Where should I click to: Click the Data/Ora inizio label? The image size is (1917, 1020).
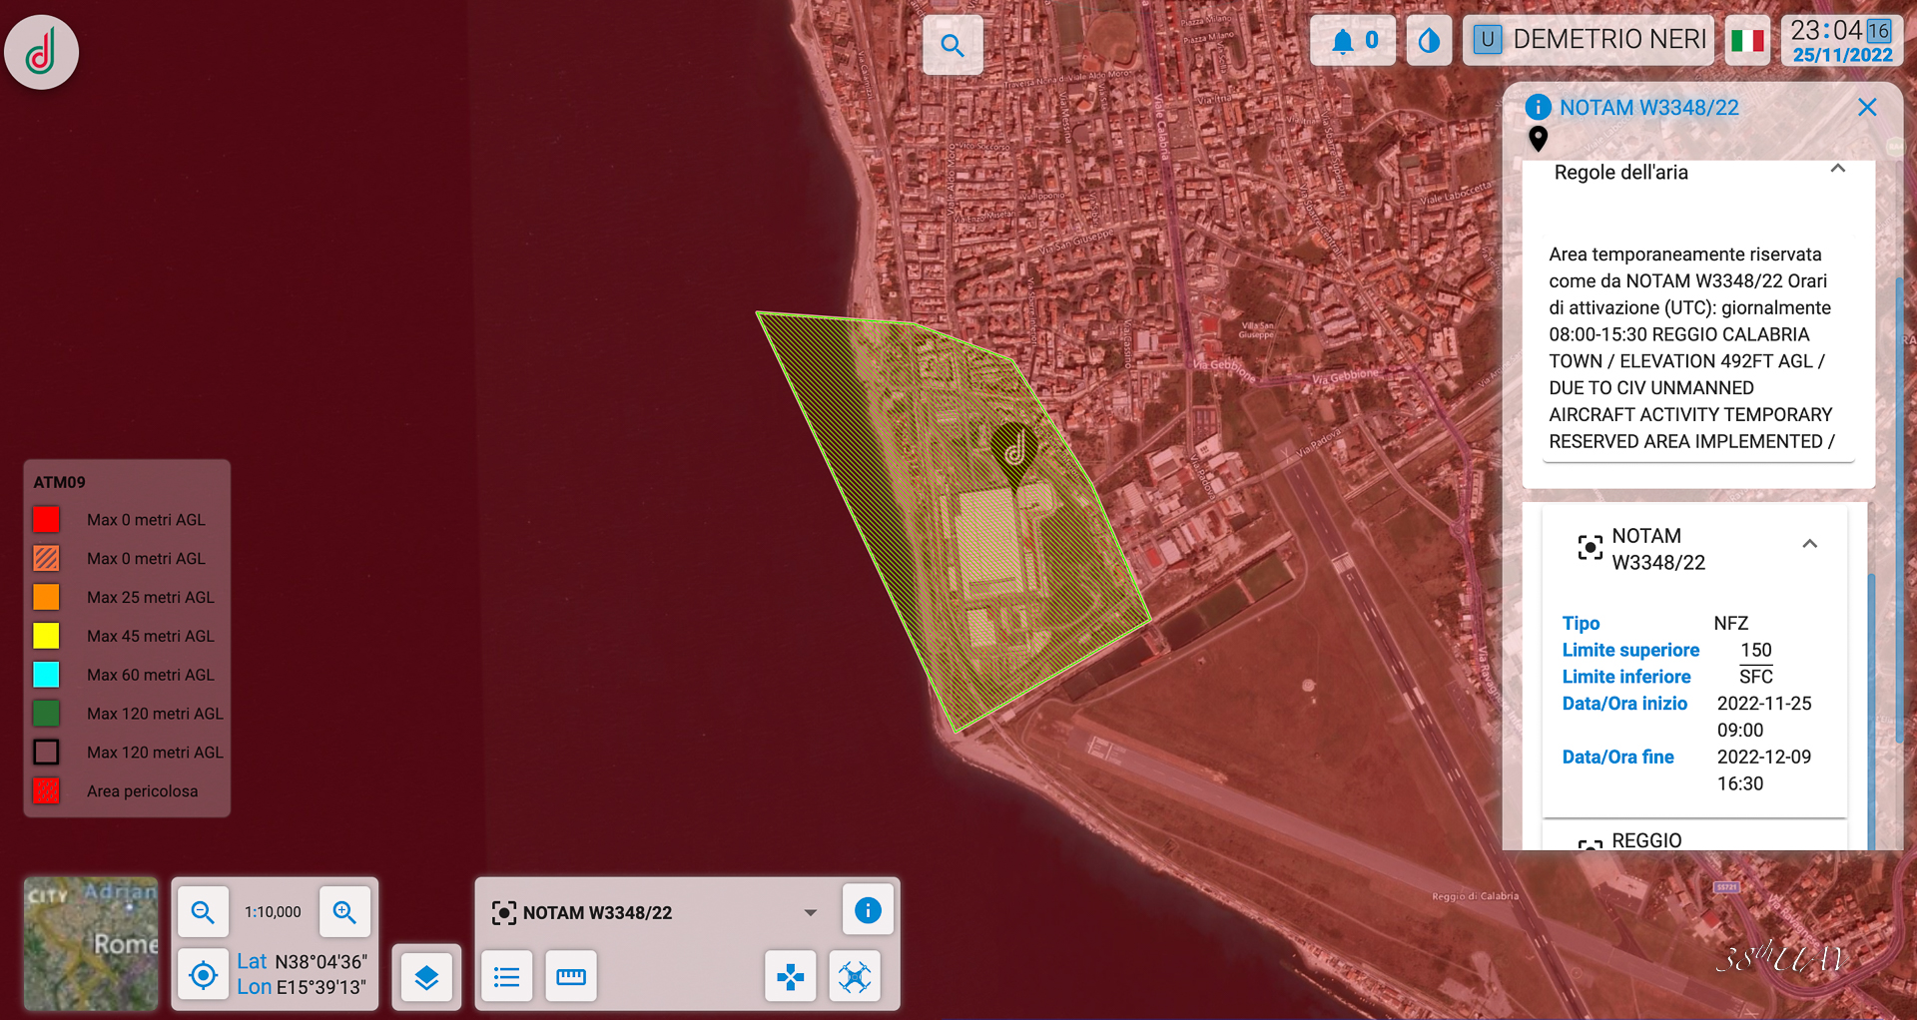point(1624,704)
